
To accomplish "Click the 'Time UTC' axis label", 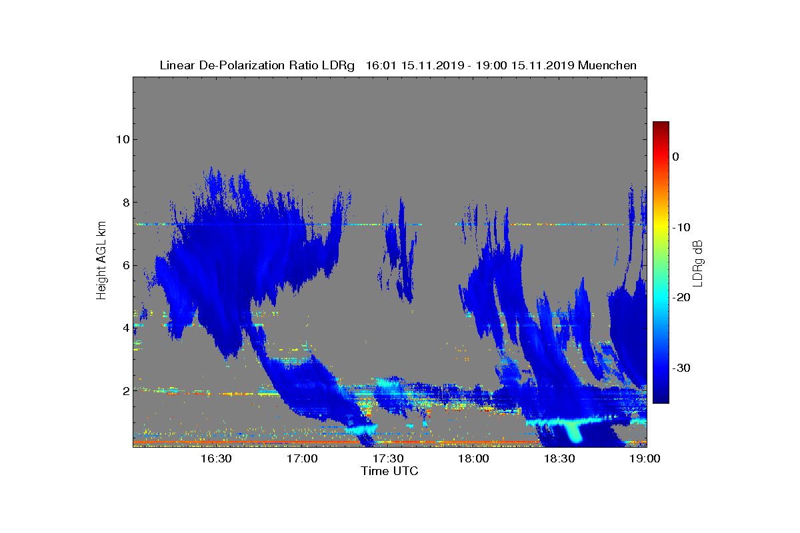I will (390, 471).
